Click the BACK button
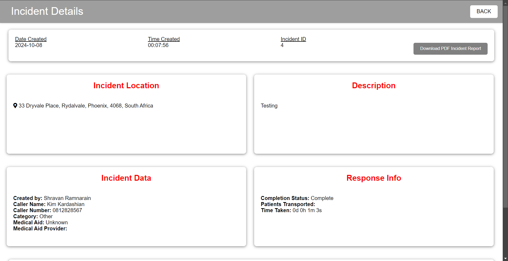 pos(484,12)
